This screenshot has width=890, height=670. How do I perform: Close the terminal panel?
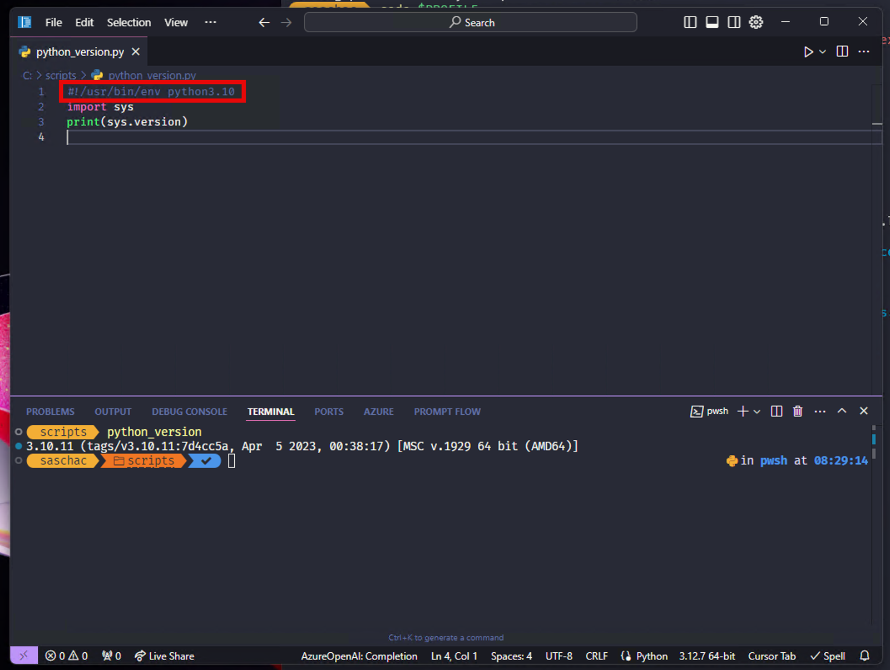864,410
